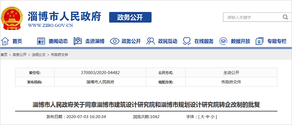This screenshot has width=292, height=125.
Task: Go to the 走进淄博 section
Action: click(x=95, y=41)
